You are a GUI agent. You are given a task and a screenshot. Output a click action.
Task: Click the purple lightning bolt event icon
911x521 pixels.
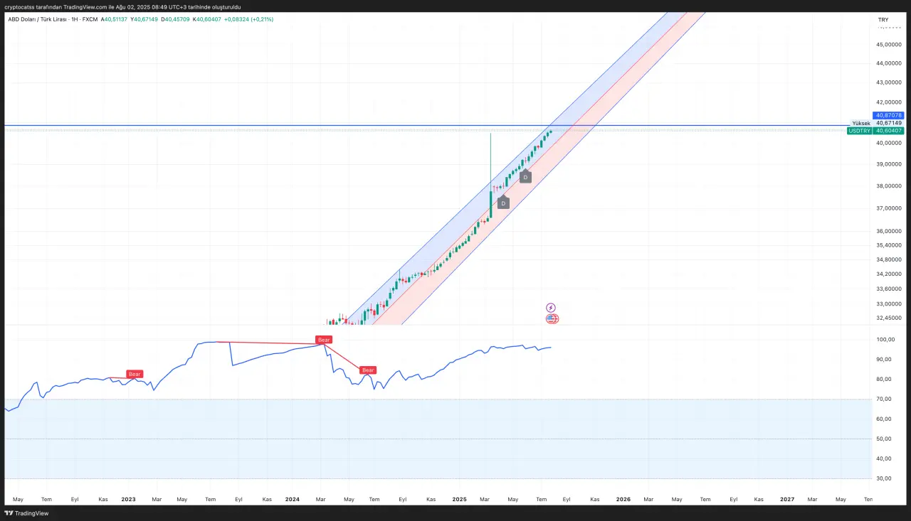[x=551, y=308]
